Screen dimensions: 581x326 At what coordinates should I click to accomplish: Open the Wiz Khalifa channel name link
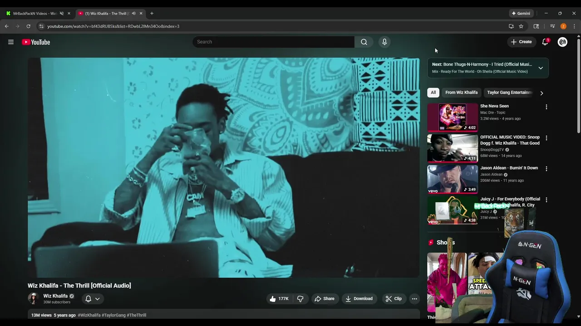[x=55, y=296]
